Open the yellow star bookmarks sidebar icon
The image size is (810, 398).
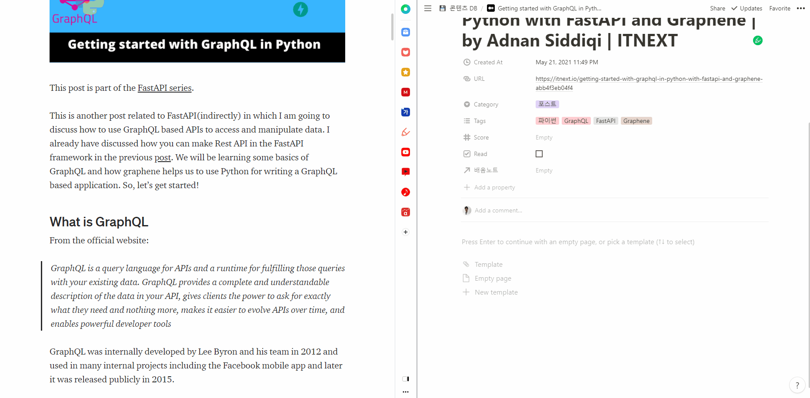(x=406, y=72)
